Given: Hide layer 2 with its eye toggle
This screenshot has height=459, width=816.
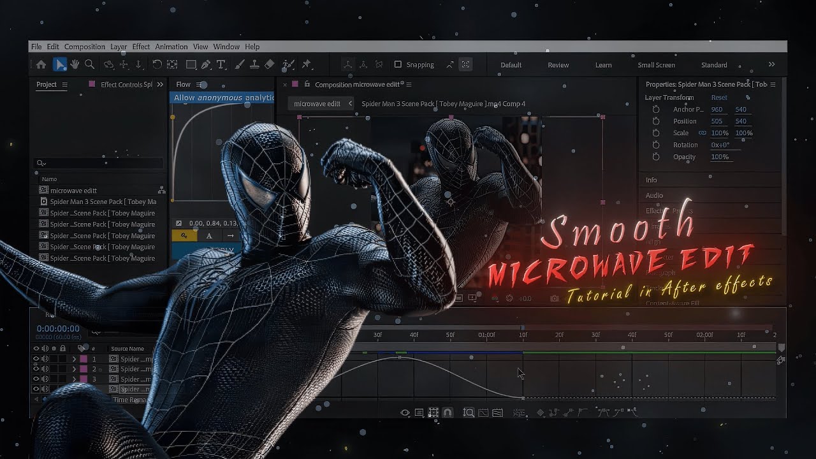Looking at the screenshot, I should click(36, 369).
